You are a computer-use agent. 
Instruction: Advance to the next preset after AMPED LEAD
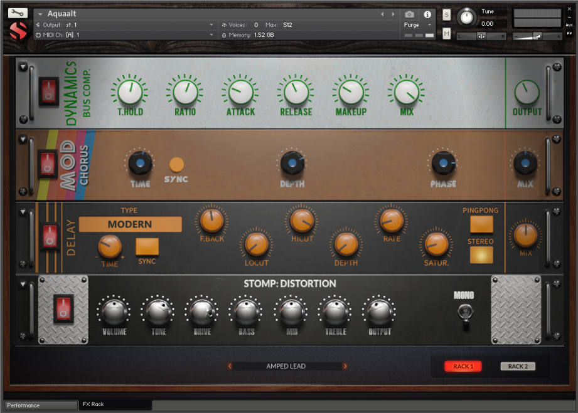click(x=345, y=366)
